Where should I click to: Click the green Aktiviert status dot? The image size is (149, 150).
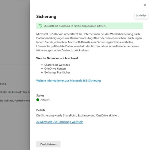coord(38,100)
